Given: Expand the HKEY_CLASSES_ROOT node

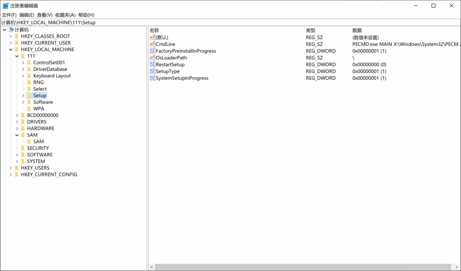Looking at the screenshot, I should [10, 36].
